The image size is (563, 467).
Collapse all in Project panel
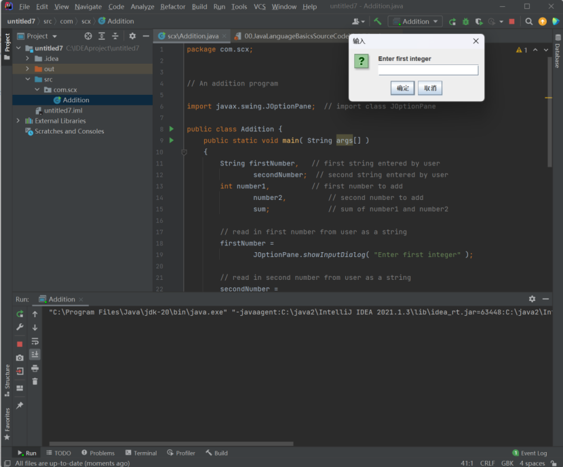click(x=115, y=36)
